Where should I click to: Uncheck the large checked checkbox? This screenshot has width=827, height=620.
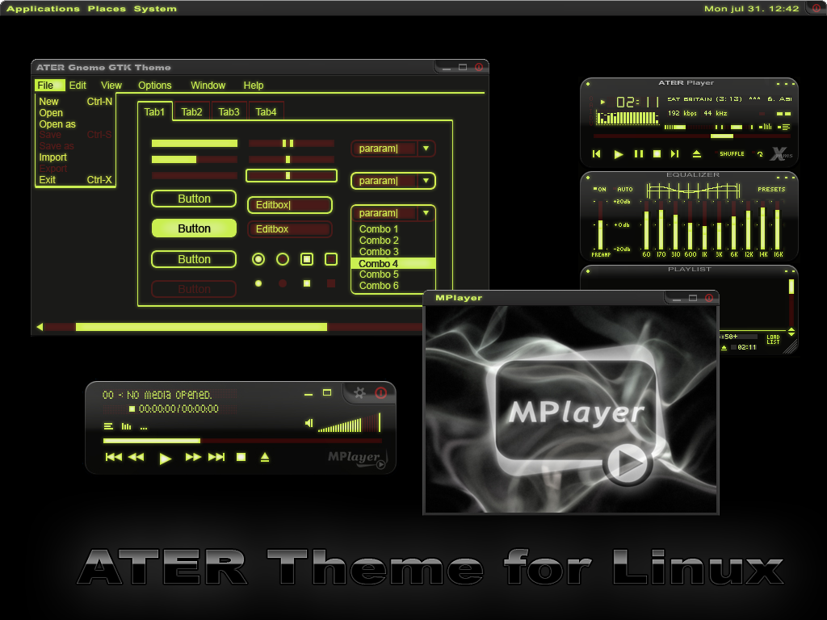click(x=307, y=259)
